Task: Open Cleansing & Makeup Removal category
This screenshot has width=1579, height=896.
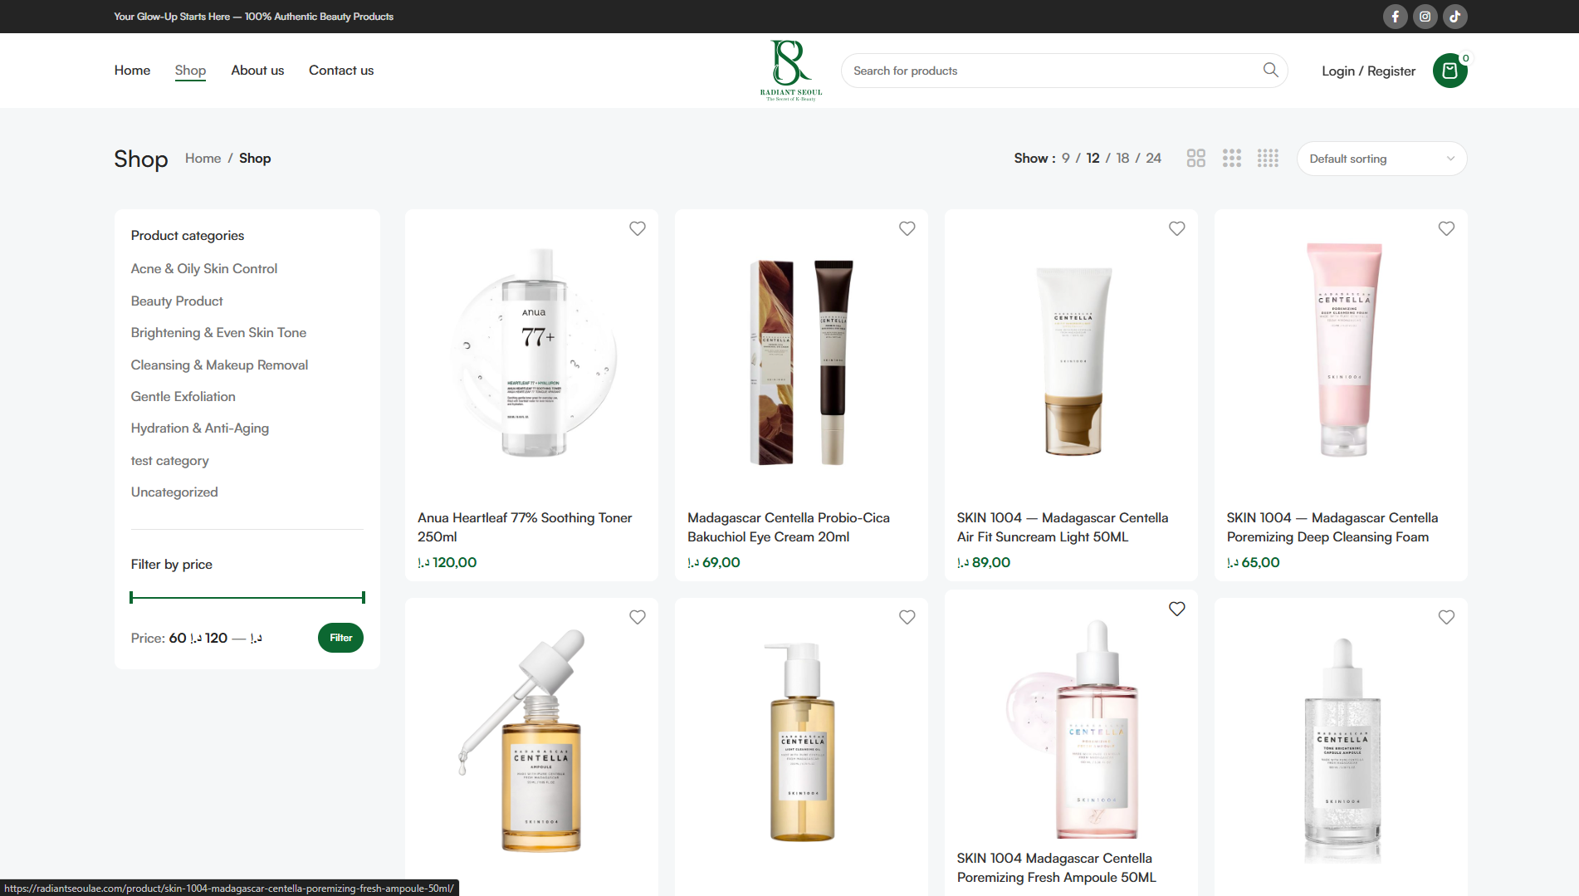Action: pyautogui.click(x=219, y=365)
